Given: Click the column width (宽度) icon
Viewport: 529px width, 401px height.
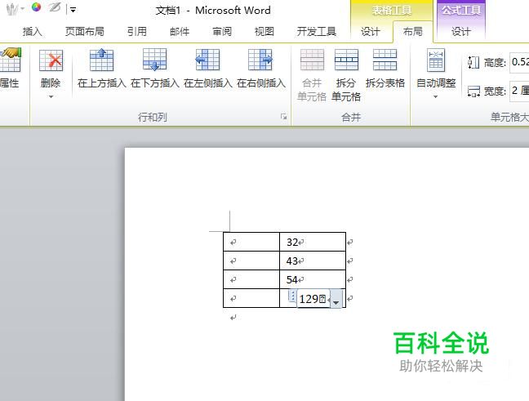Looking at the screenshot, I should point(473,91).
